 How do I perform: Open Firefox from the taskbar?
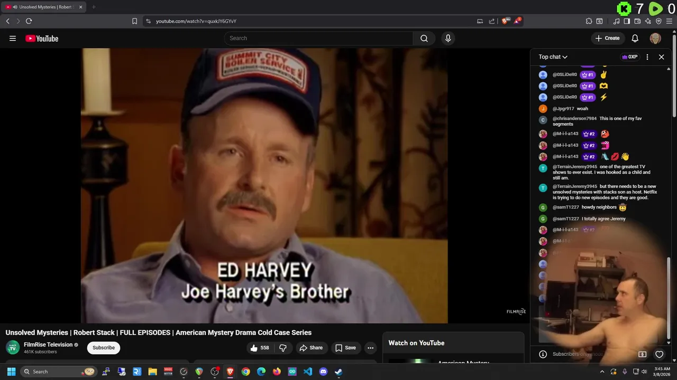(277, 372)
